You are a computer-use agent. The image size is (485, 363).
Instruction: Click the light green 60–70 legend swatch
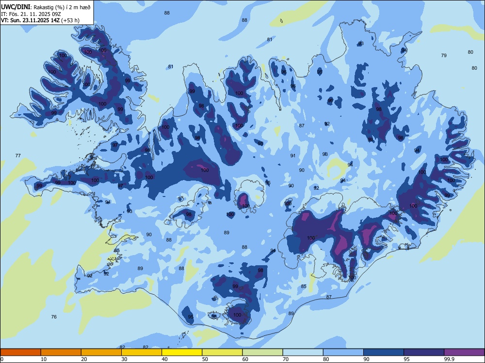click(262, 352)
